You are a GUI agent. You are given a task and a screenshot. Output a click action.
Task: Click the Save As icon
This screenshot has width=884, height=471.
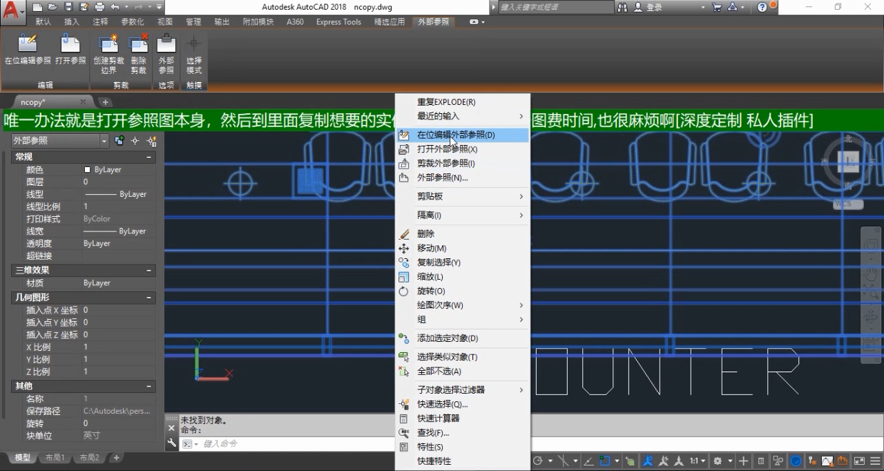click(84, 7)
